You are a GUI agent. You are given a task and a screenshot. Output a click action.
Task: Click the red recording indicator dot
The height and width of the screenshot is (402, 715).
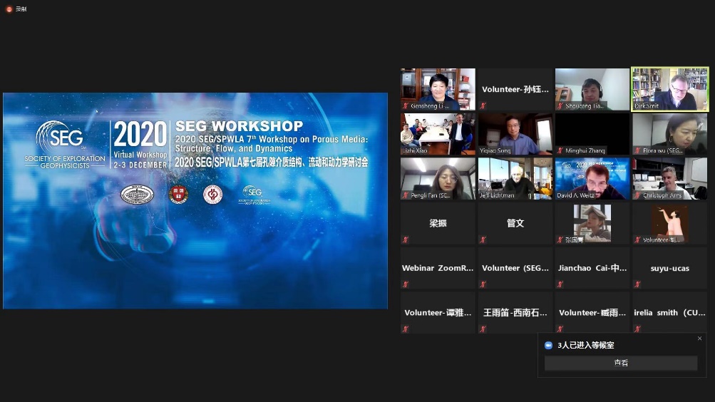[9, 9]
